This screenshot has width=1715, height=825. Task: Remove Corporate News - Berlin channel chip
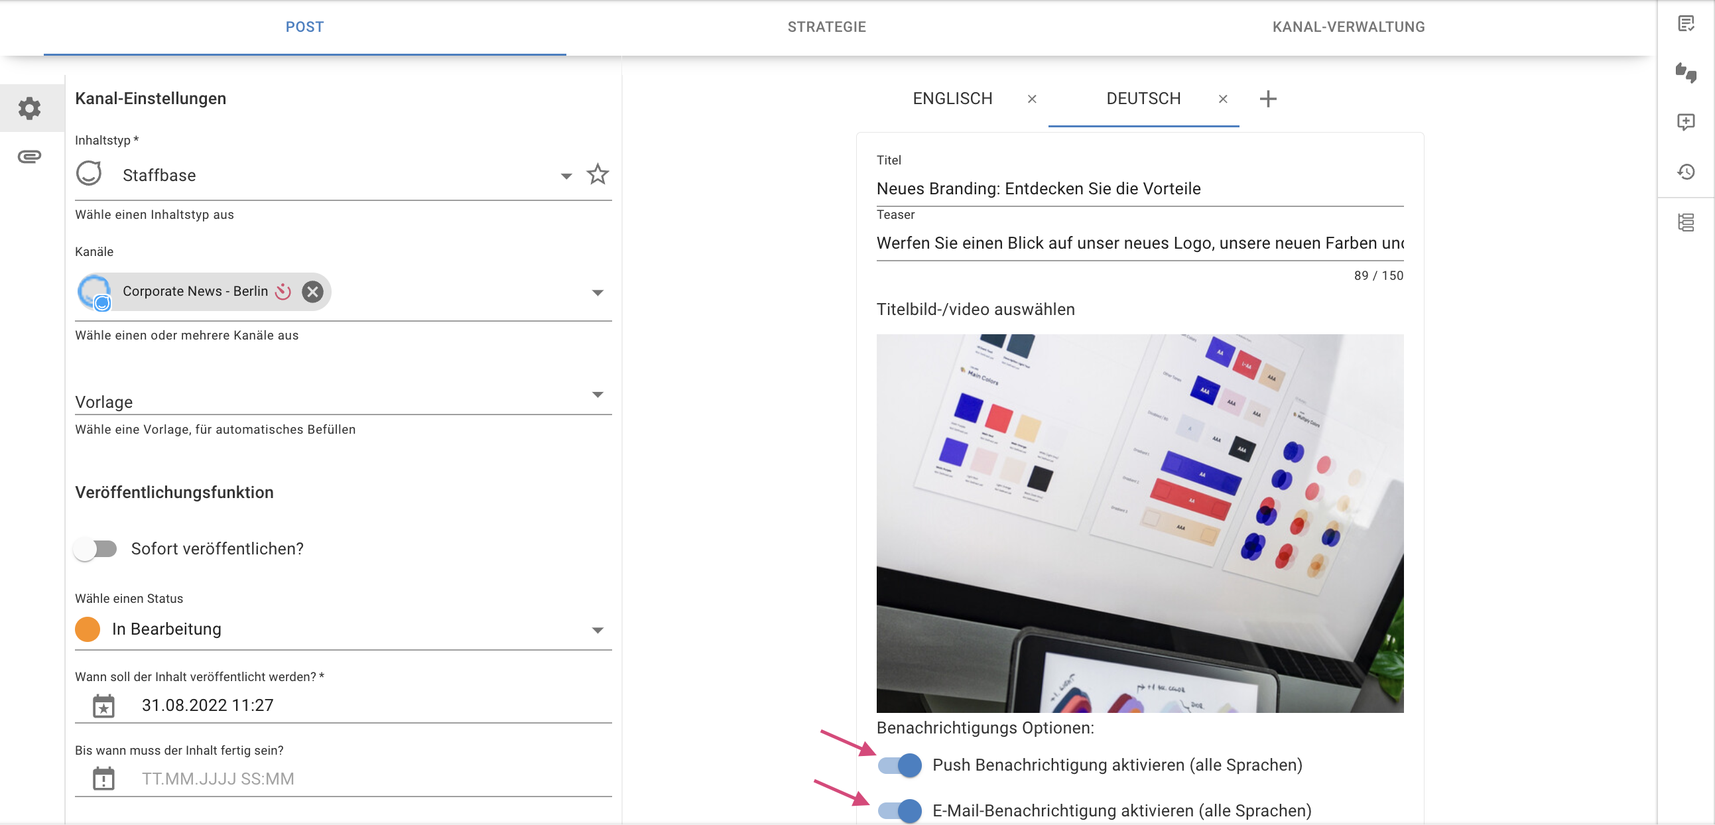coord(312,292)
